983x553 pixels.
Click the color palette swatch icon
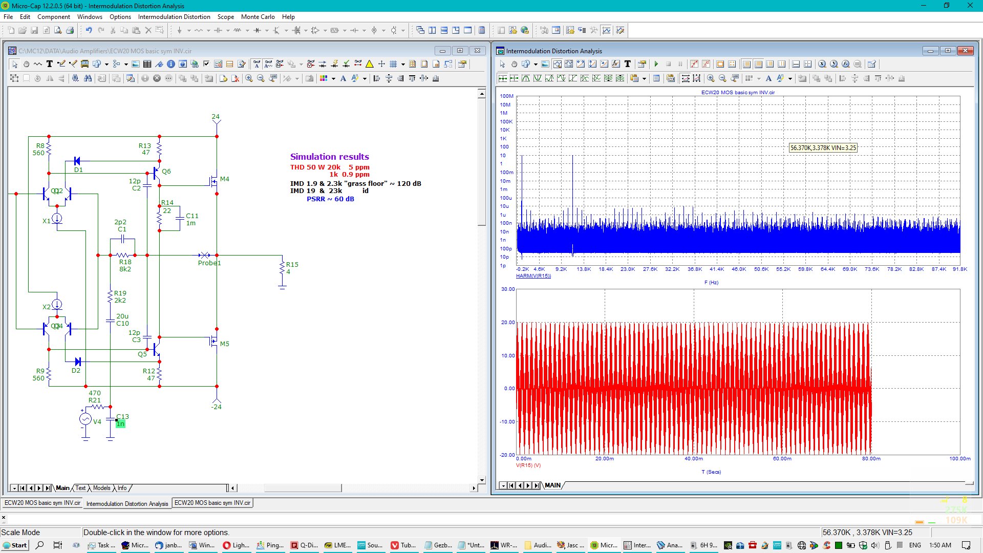(324, 78)
